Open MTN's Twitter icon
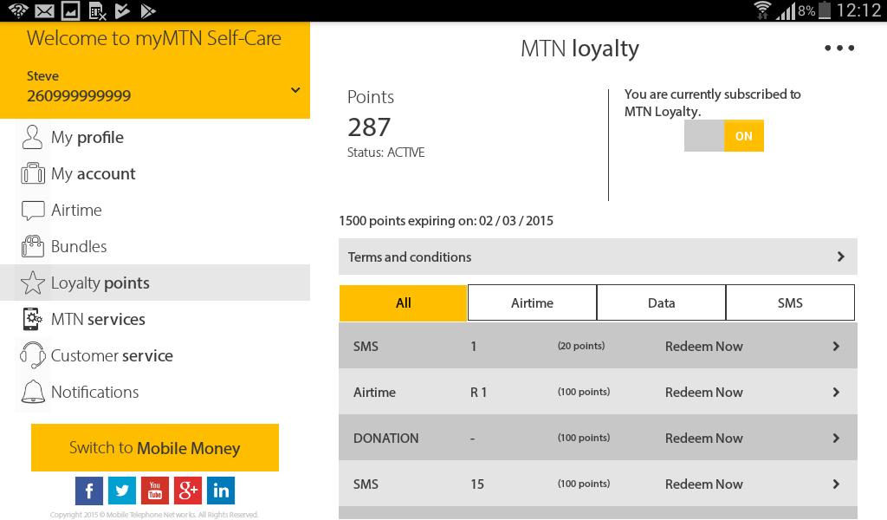Image resolution: width=887 pixels, height=520 pixels. [x=122, y=490]
